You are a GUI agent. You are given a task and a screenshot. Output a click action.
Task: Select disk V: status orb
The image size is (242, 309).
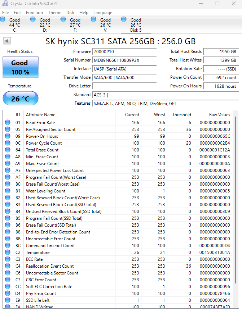tap(93, 19)
